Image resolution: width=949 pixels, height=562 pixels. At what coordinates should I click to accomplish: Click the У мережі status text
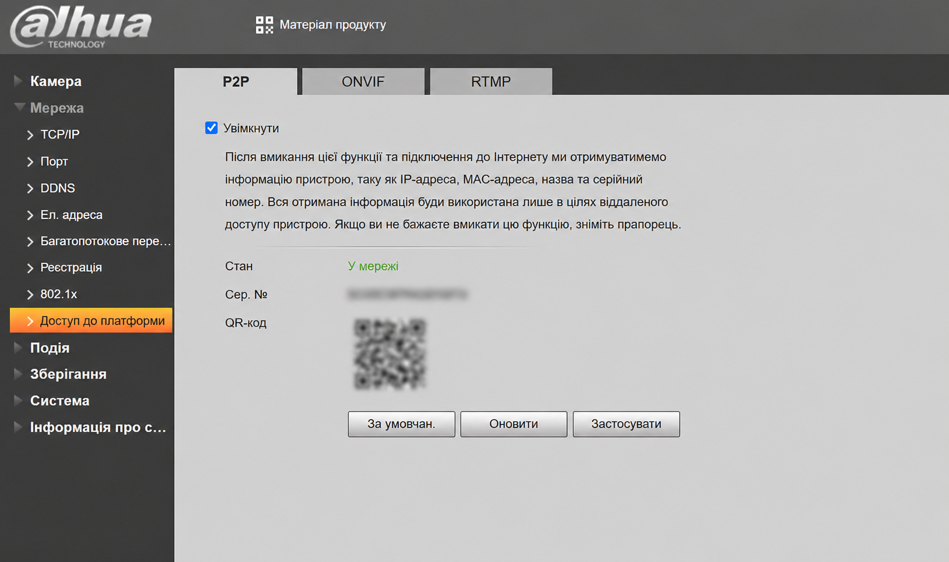(x=373, y=266)
